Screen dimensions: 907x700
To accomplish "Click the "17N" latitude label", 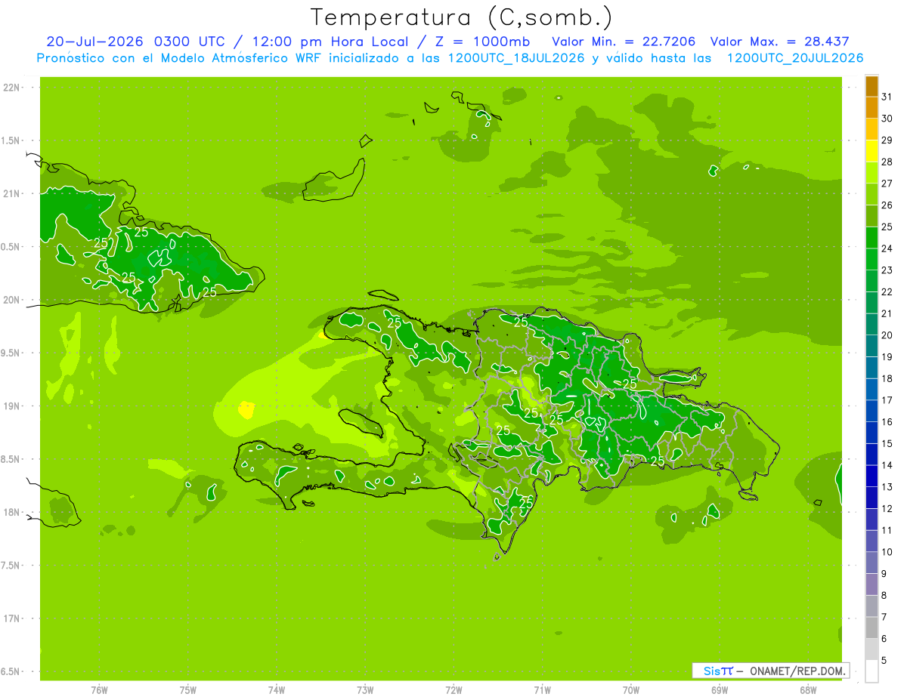I will coord(13,618).
